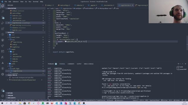Image resolution: width=188 pixels, height=105 pixels.
Task: Click UTF-8 encoding in status bar
Action: (x=142, y=100)
